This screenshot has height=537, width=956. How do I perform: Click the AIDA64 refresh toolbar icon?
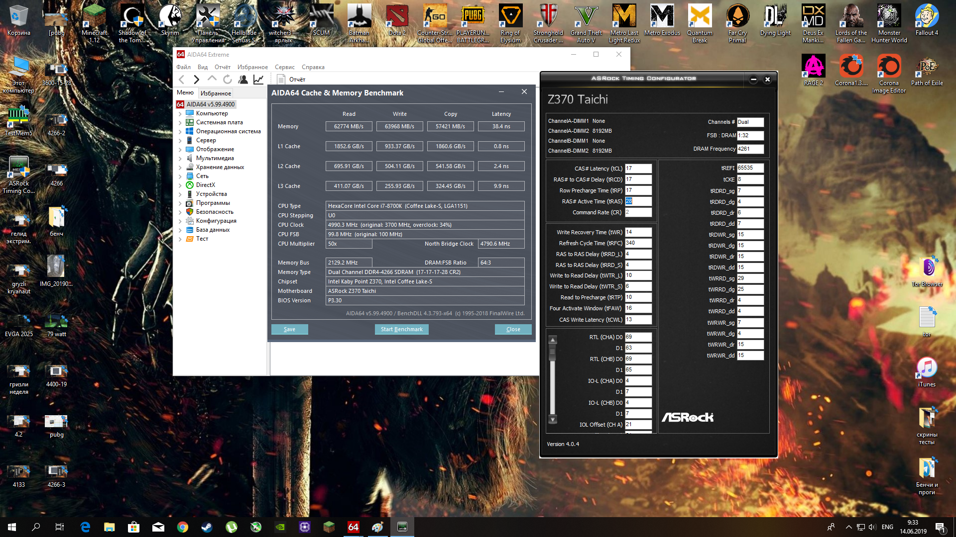point(228,80)
